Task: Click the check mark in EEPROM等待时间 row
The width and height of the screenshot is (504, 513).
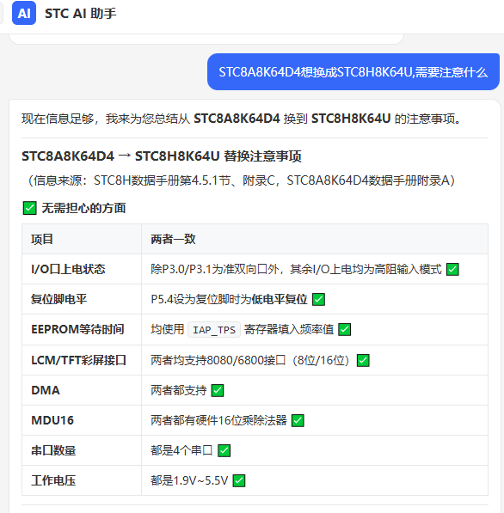Action: pyautogui.click(x=345, y=329)
